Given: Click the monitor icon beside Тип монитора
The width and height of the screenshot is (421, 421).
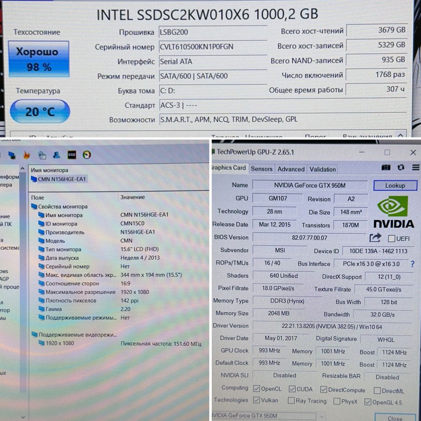Looking at the screenshot, I should [41, 249].
